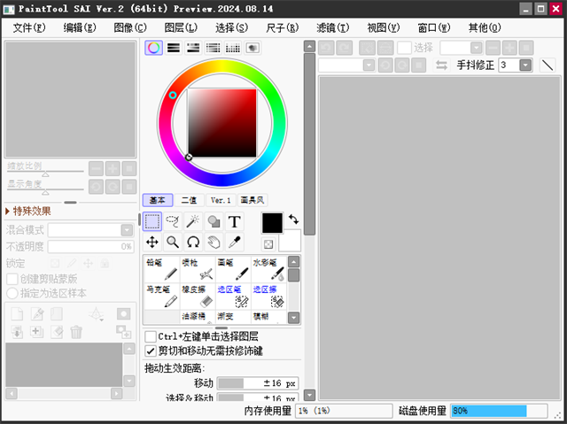
Task: Toggle the HSV slider panel
Action: (x=193, y=48)
